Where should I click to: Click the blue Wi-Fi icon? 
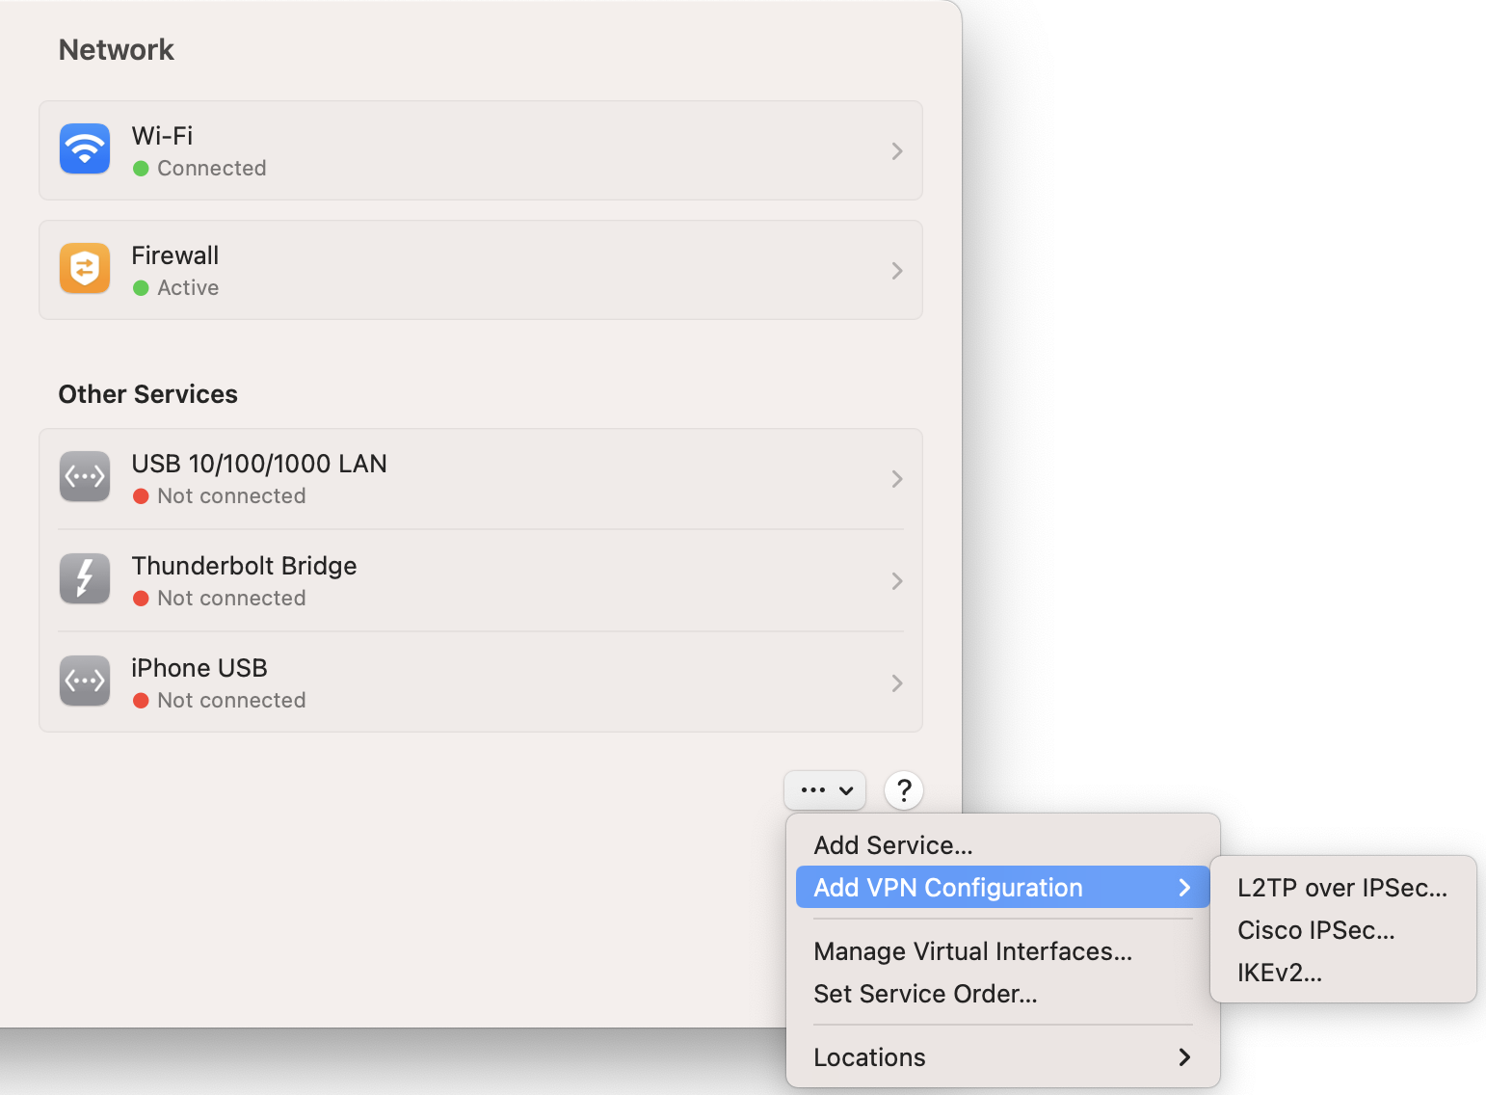pos(85,149)
